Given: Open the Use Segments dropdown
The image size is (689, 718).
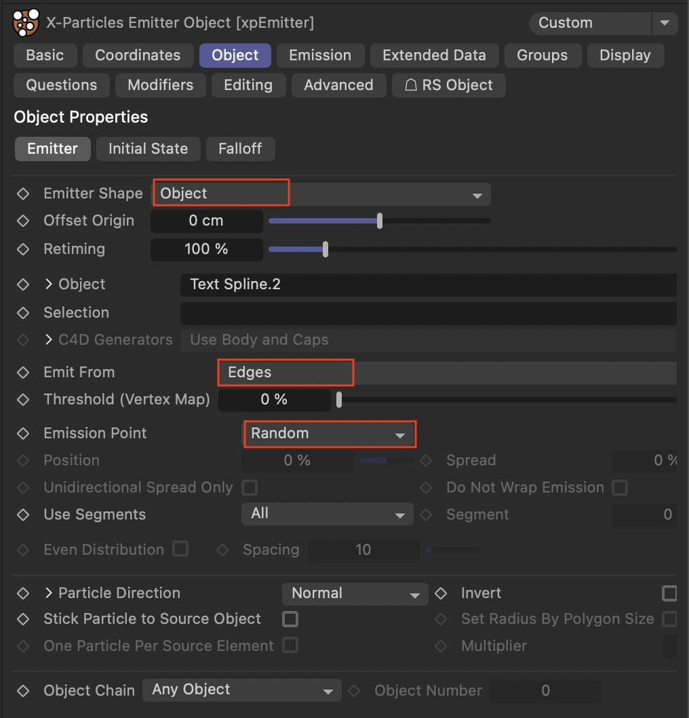Looking at the screenshot, I should point(328,514).
